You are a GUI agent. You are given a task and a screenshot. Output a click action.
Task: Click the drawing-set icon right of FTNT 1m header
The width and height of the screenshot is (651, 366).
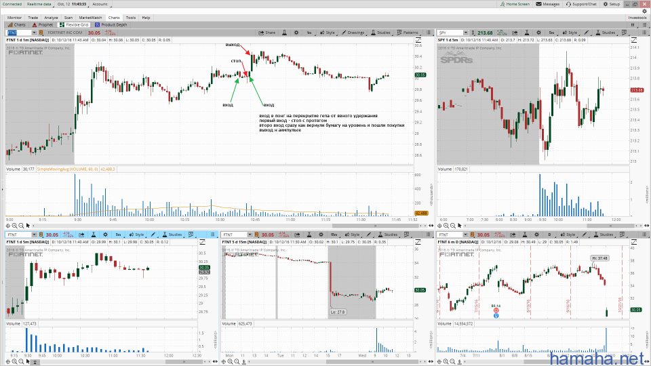click(x=418, y=40)
